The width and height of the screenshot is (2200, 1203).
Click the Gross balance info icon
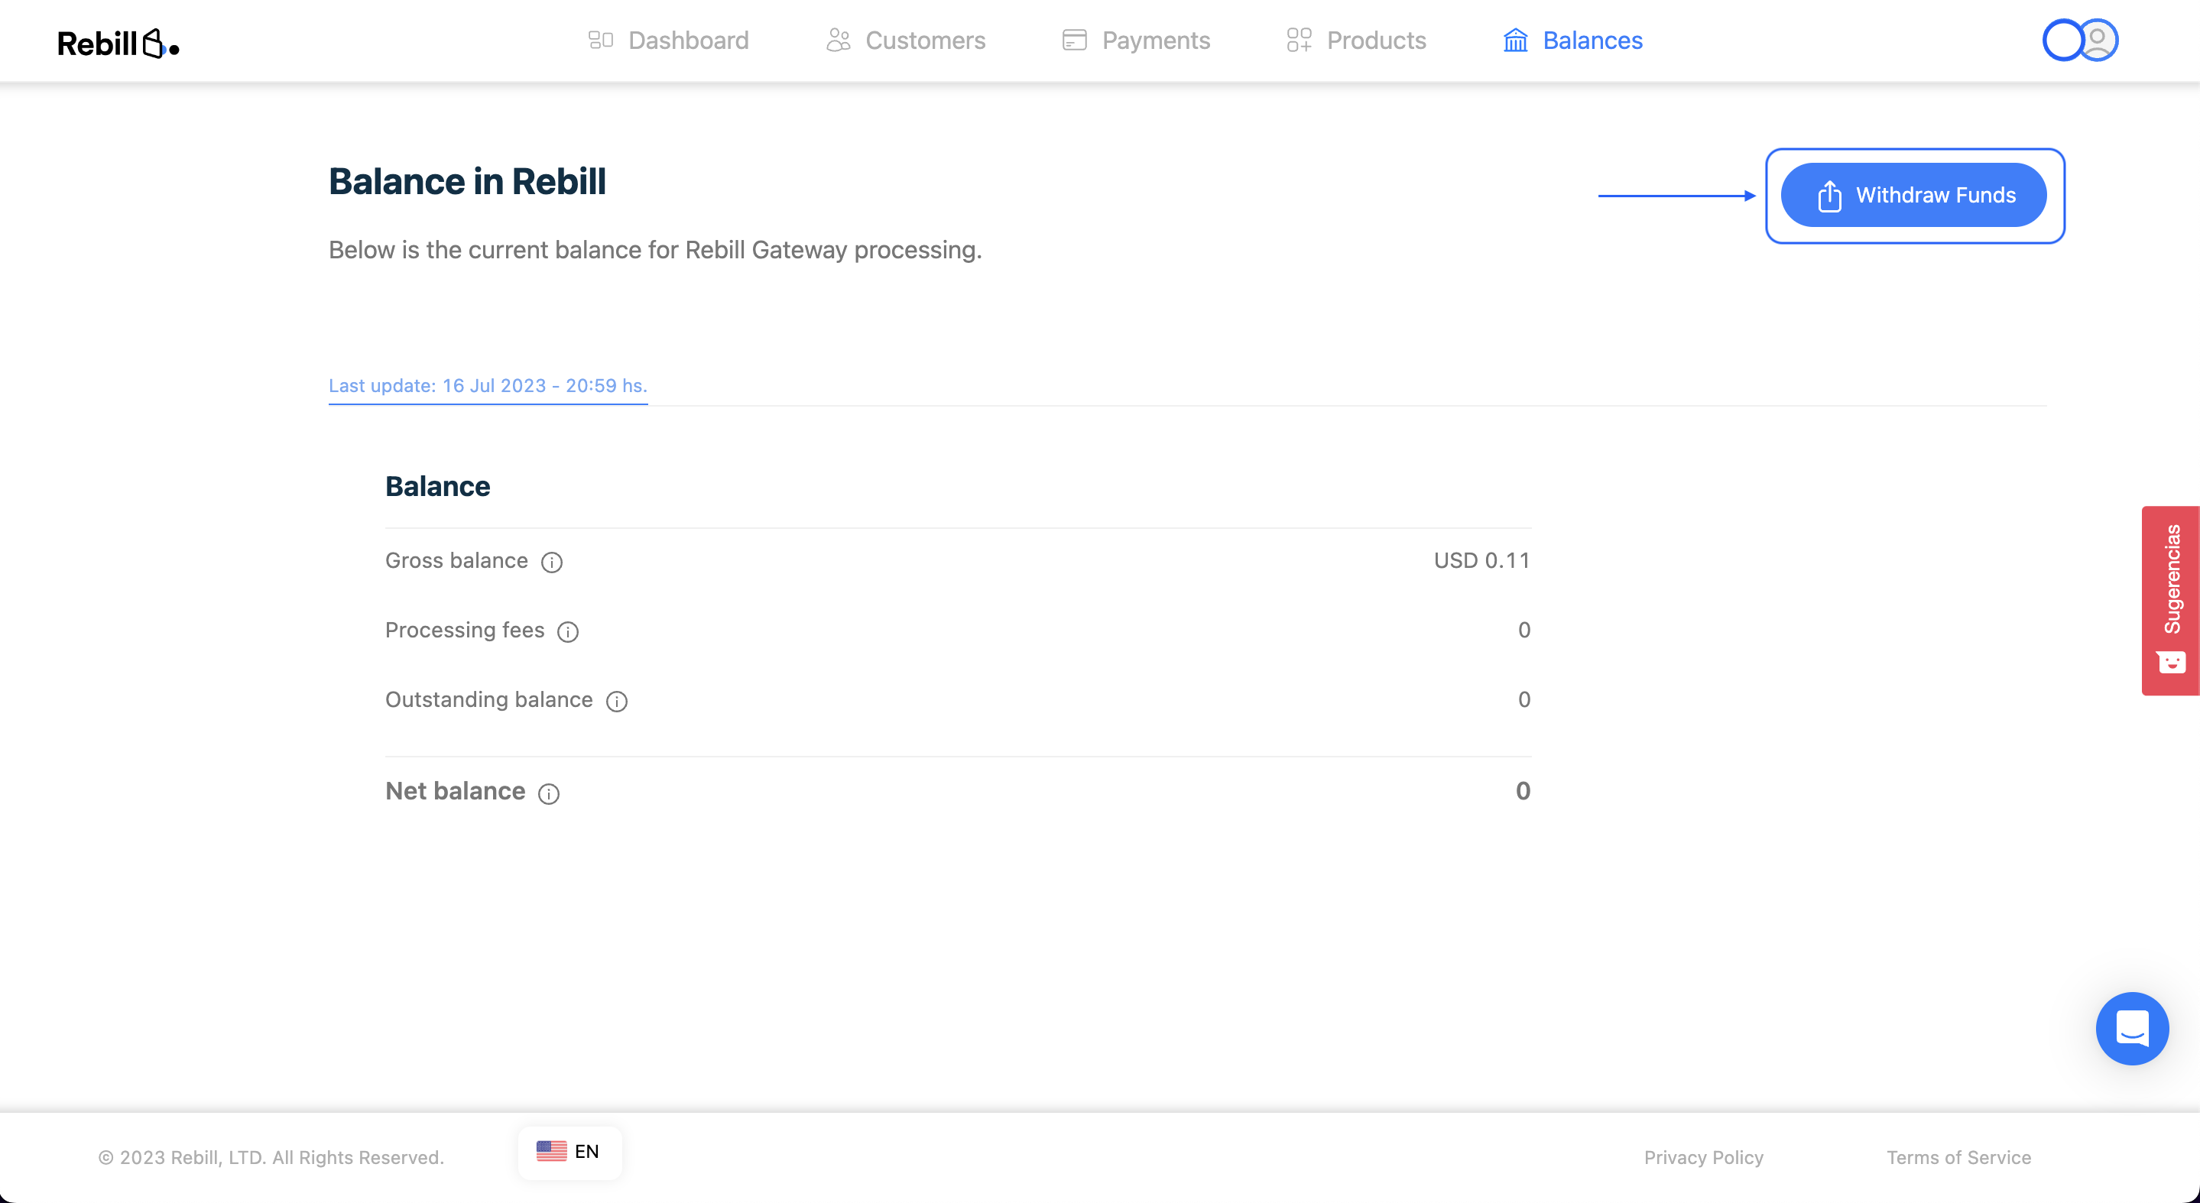[552, 562]
